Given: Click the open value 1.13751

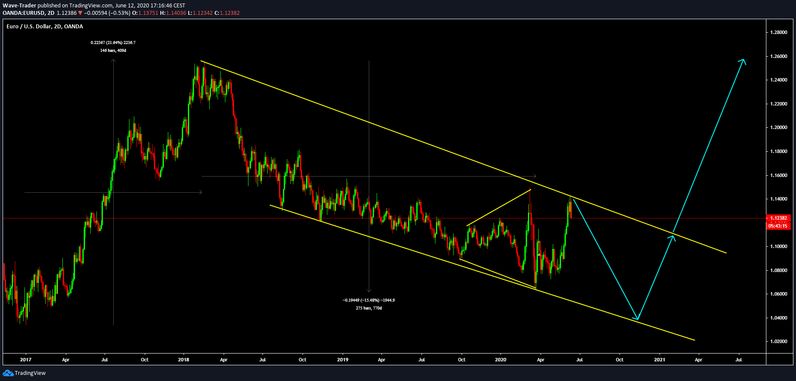Looking at the screenshot, I should click(x=148, y=13).
